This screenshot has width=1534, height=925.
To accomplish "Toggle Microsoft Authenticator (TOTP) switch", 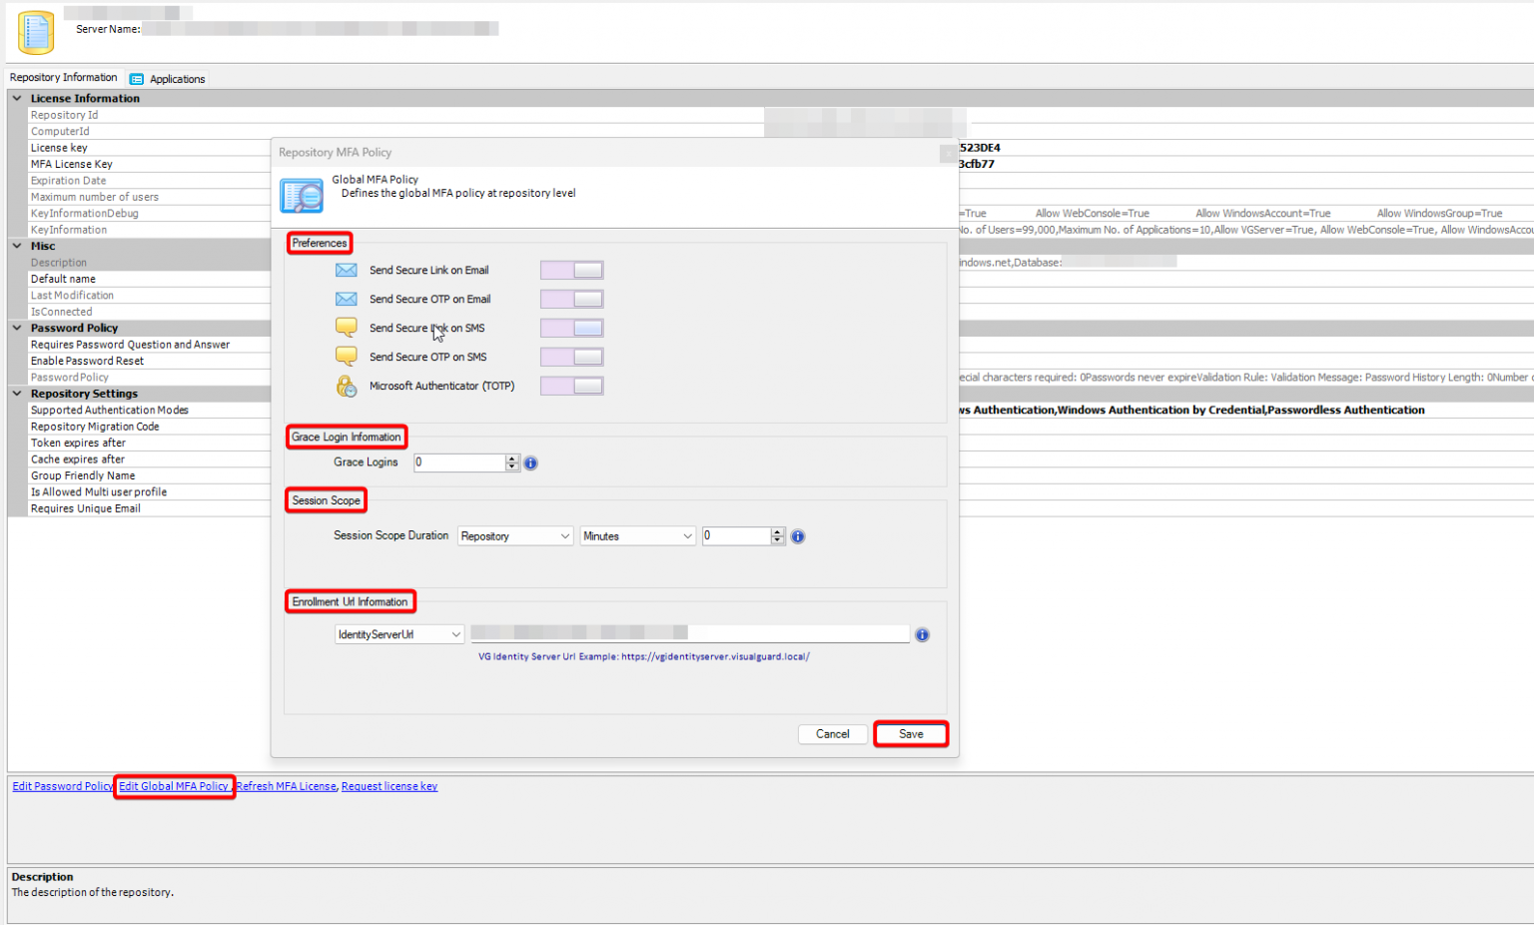I will click(x=571, y=387).
